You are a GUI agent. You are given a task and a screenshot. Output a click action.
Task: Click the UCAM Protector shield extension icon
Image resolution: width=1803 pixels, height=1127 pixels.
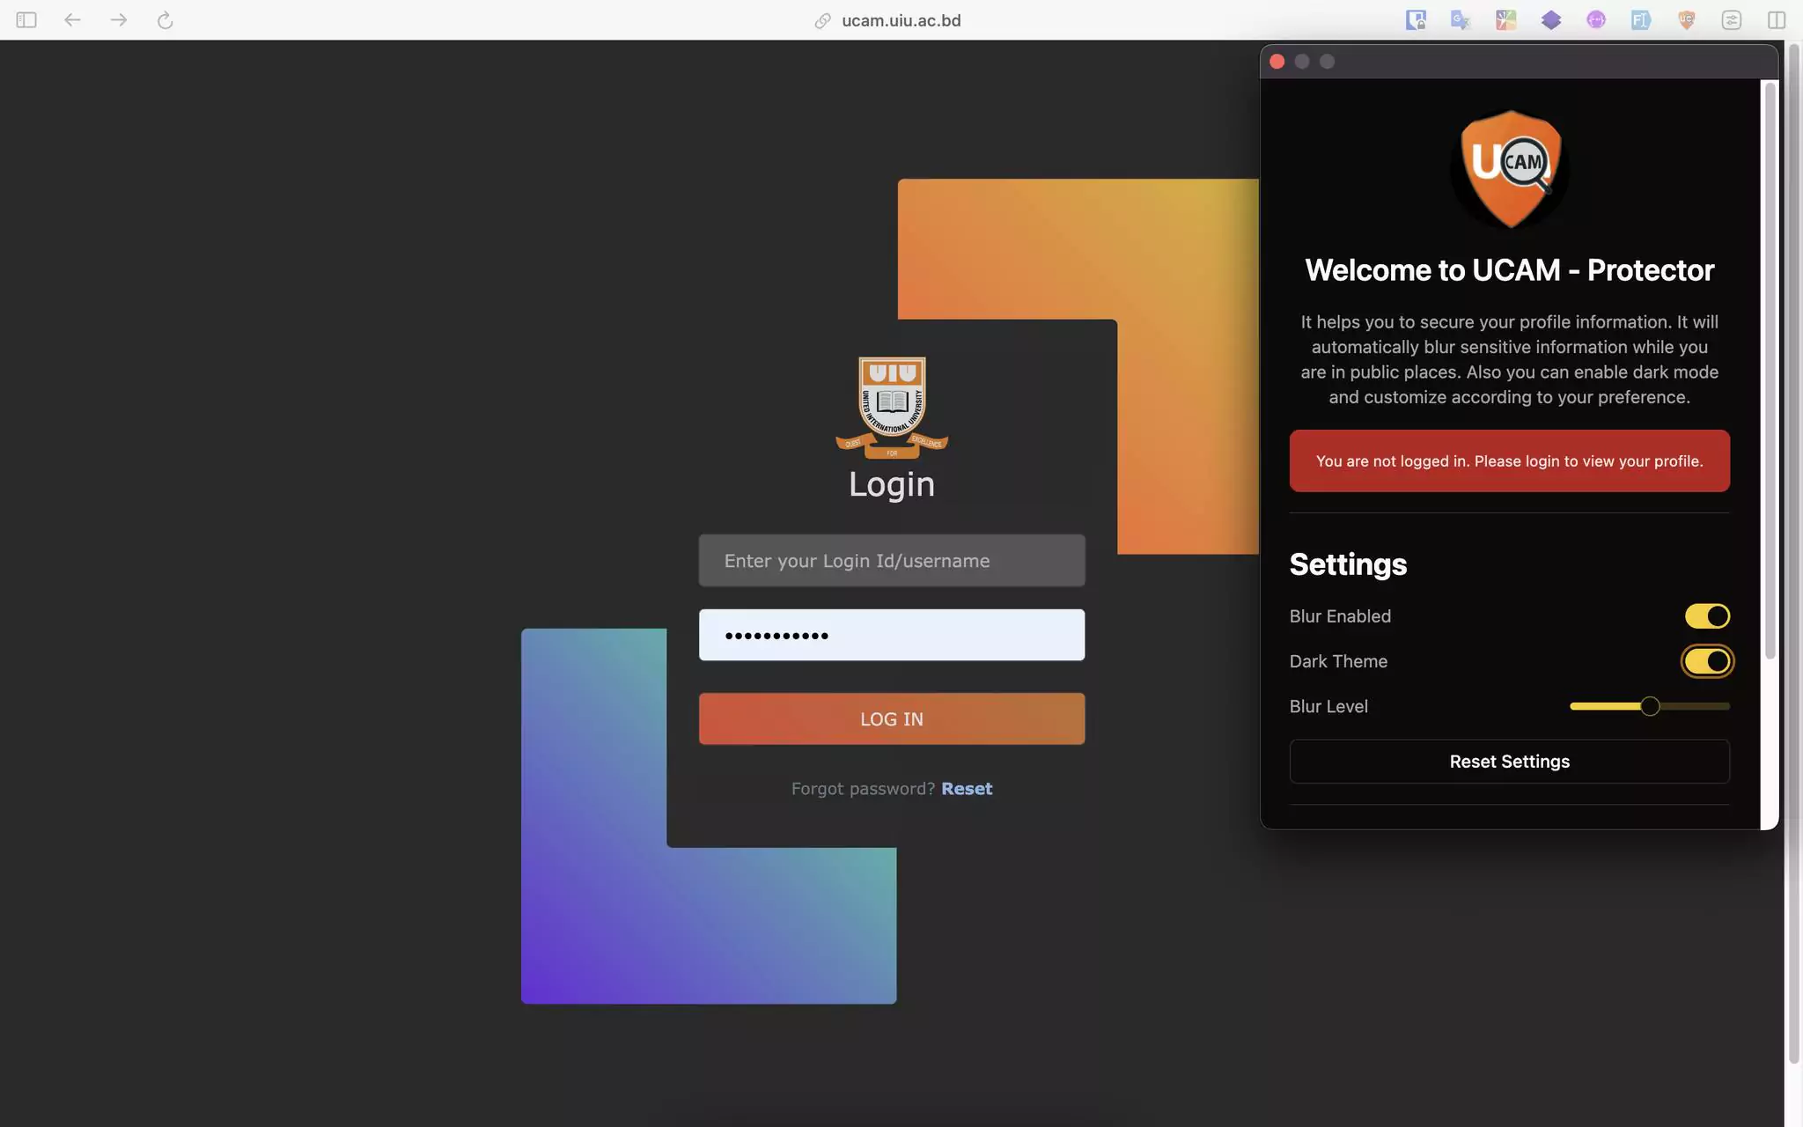pyautogui.click(x=1686, y=19)
